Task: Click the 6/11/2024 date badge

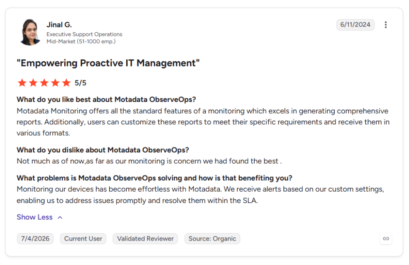Action: pos(355,25)
